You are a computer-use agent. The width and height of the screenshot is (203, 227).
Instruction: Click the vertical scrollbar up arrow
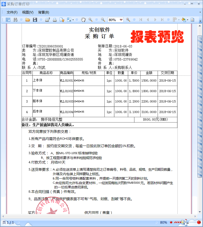pos(200,26)
